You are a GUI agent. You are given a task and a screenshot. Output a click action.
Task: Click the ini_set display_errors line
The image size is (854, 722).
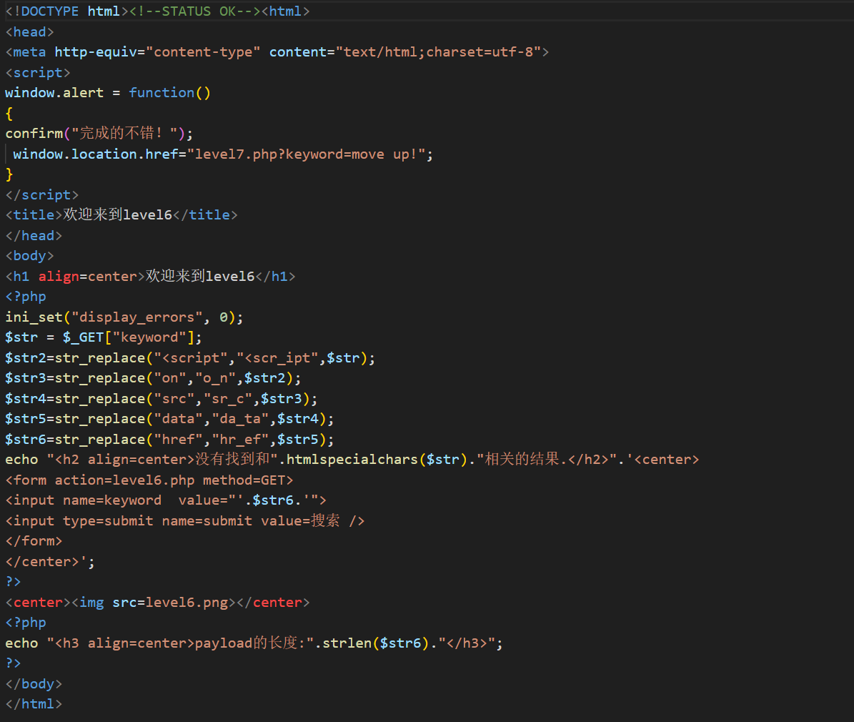point(124,317)
